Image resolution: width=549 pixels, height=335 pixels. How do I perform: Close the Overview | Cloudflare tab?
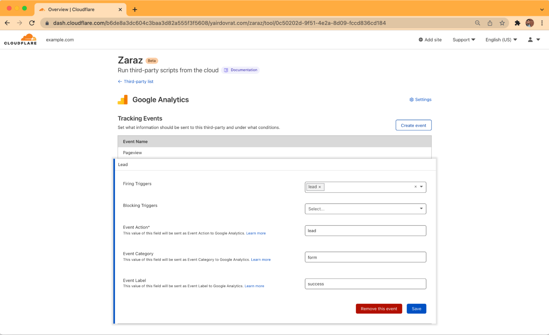[x=120, y=10]
